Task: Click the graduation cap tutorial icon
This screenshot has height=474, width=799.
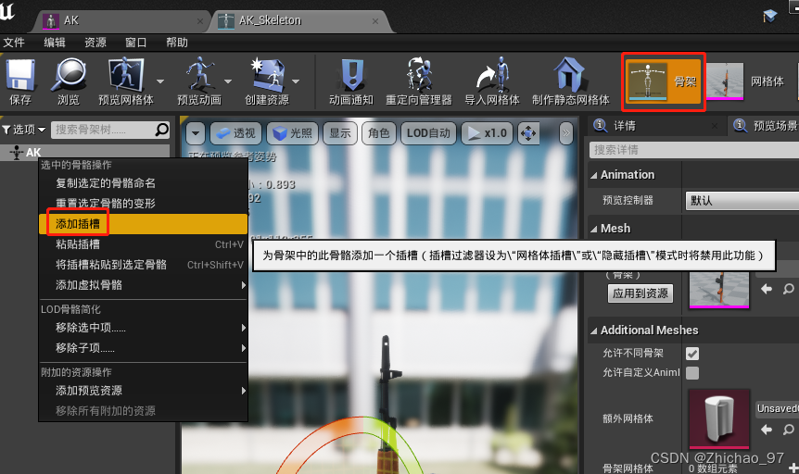Action: coord(770,16)
